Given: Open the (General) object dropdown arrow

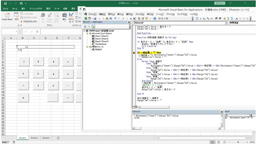Looking at the screenshot, I should click(x=226, y=23).
